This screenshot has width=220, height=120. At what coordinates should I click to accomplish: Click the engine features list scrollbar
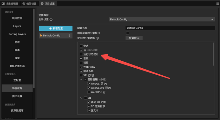coord(213,54)
